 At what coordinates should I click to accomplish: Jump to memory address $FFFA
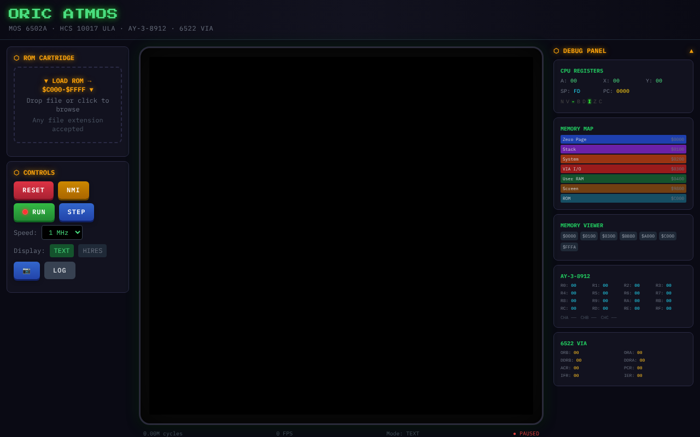tap(569, 247)
